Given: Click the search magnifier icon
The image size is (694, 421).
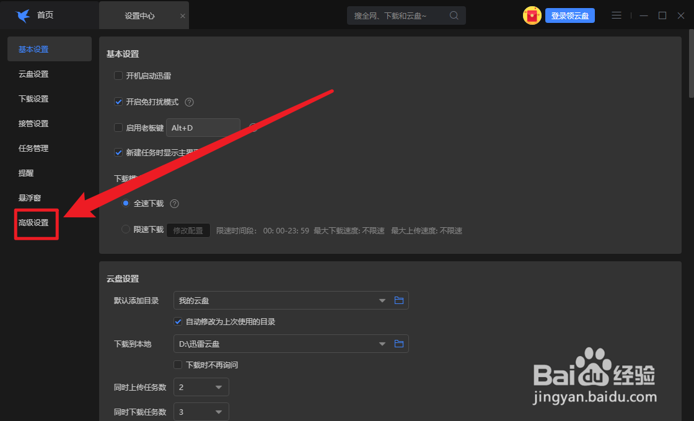Looking at the screenshot, I should click(454, 15).
